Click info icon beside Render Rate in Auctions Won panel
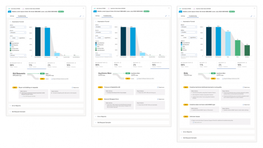The height and width of the screenshot is (148, 263). (x=161, y=63)
